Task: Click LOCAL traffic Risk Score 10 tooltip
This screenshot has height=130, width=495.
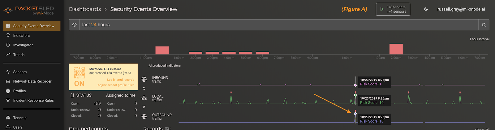Action: click(x=374, y=101)
